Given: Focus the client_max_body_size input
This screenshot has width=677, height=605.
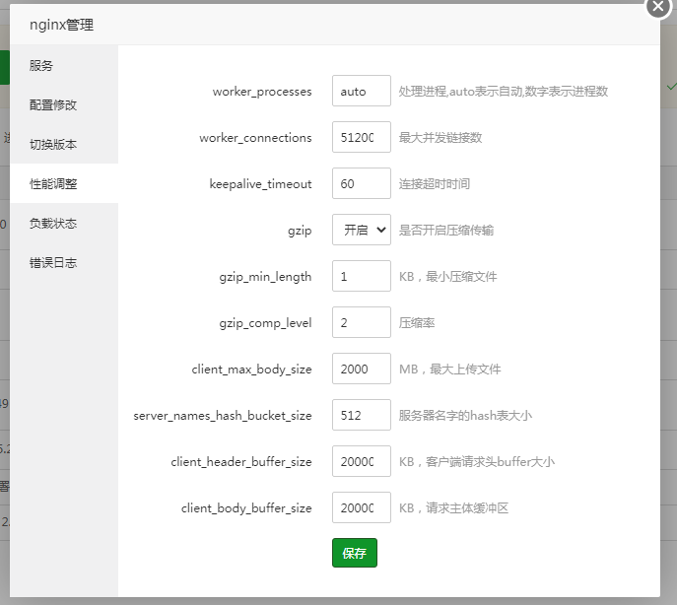Looking at the screenshot, I should (362, 369).
